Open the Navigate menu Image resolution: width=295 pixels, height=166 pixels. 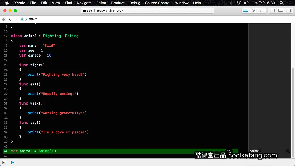point(84,3)
